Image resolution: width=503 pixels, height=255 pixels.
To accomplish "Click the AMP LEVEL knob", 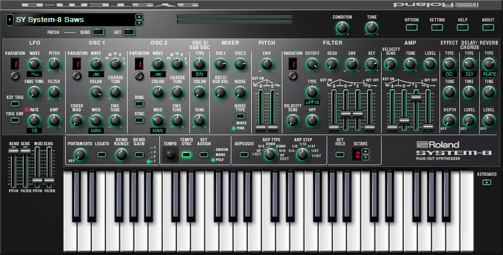I will click(430, 64).
